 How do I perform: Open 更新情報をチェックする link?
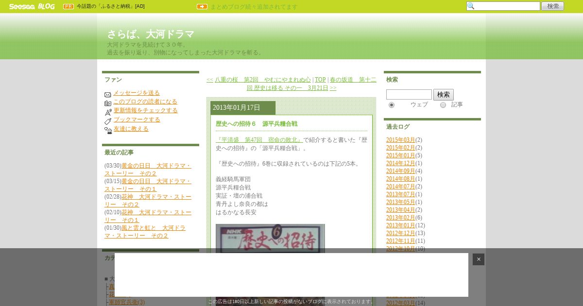[145, 110]
